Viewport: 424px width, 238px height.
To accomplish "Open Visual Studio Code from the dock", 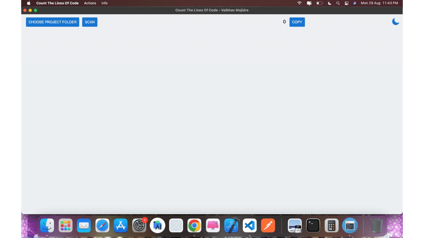I will tap(250, 226).
